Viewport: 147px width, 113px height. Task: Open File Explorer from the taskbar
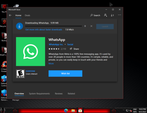pos(73,111)
